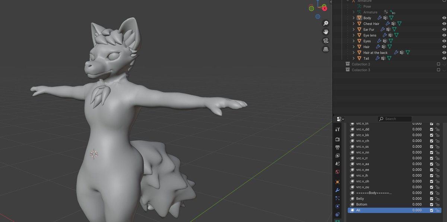Image resolution: width=447 pixels, height=222 pixels.
Task: Toggle the camera view icon
Action: point(326,40)
